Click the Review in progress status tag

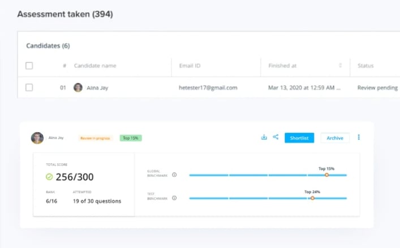click(x=96, y=138)
